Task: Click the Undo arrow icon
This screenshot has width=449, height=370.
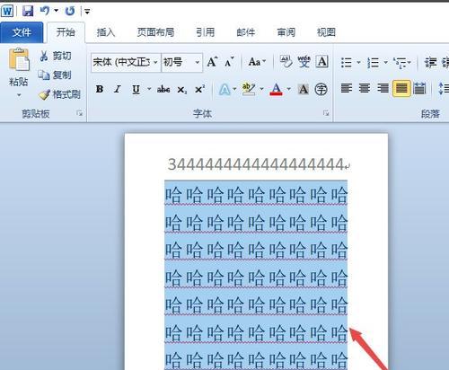Action: pos(45,11)
